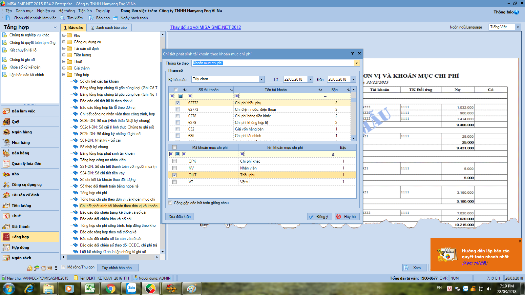Open Hệ thống menu

[67, 11]
